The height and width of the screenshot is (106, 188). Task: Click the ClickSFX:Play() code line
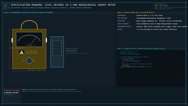click(x=125, y=65)
